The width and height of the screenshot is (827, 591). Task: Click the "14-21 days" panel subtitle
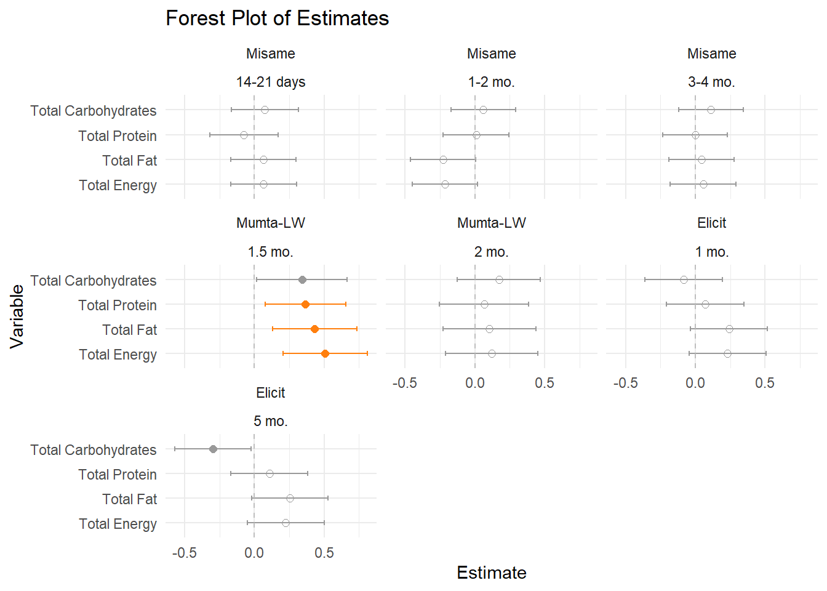tap(271, 82)
